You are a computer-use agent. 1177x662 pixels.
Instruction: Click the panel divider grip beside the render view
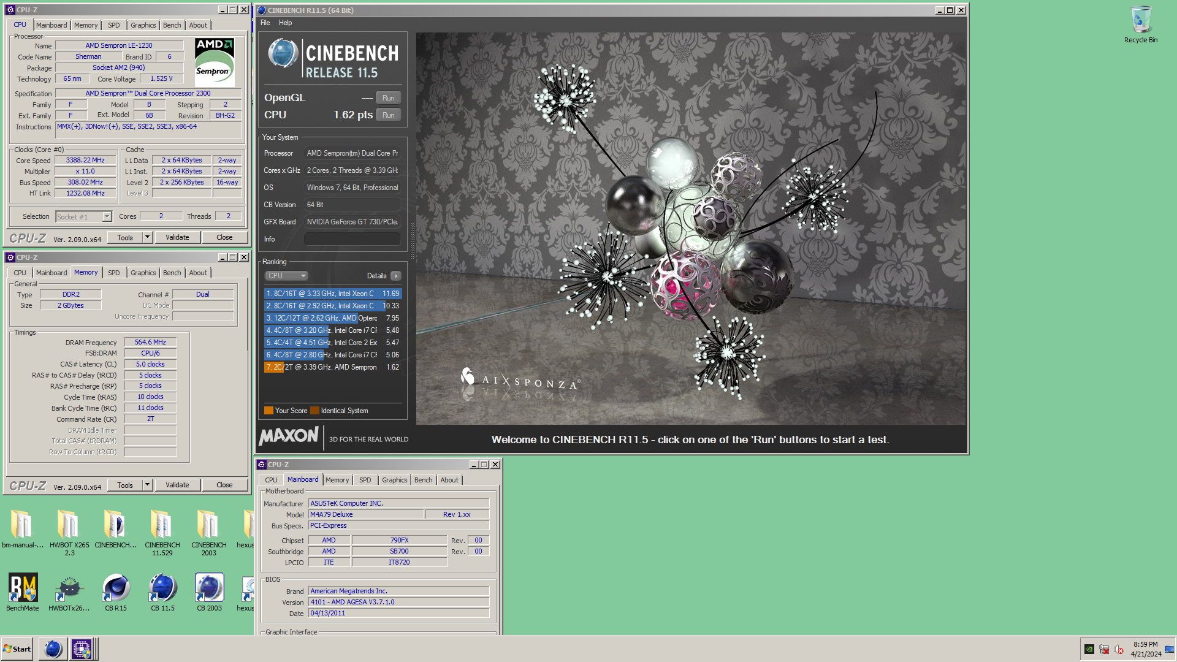coord(413,240)
